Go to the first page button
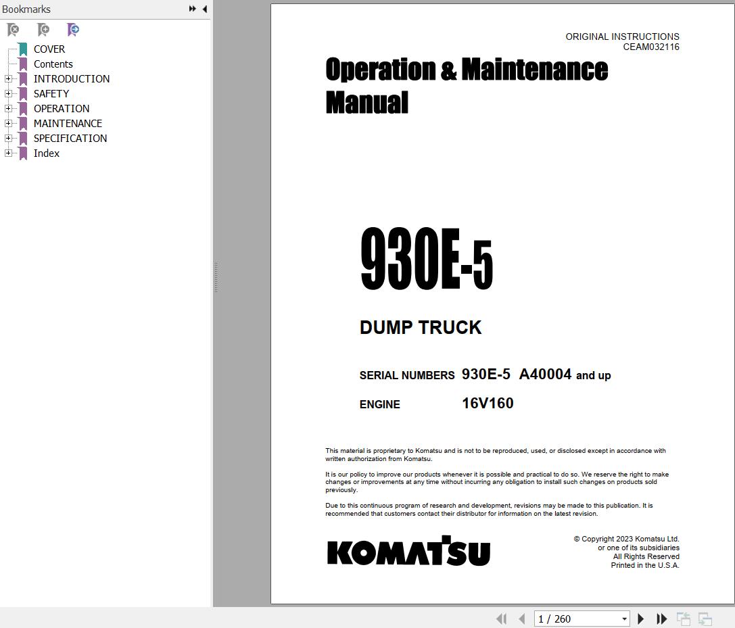Screen dimensions: 735x628 (x=502, y=619)
